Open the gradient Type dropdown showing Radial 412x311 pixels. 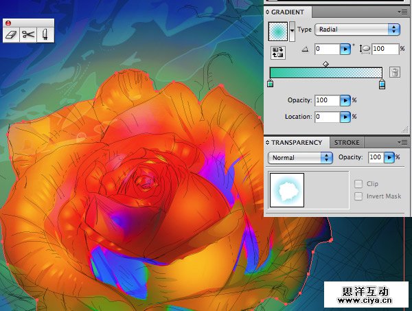(x=357, y=30)
